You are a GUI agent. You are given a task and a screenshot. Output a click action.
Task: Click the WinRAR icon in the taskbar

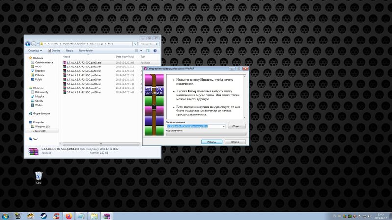pyautogui.click(x=106, y=215)
